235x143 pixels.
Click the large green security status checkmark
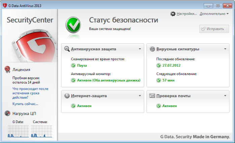pos(73,25)
